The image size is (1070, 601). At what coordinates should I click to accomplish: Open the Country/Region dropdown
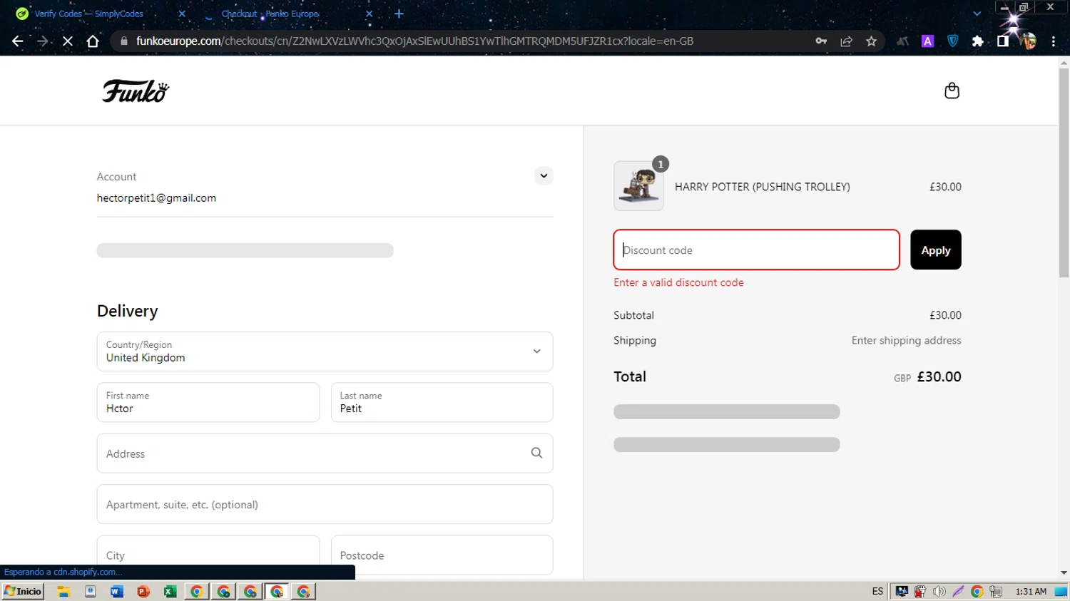tap(325, 351)
